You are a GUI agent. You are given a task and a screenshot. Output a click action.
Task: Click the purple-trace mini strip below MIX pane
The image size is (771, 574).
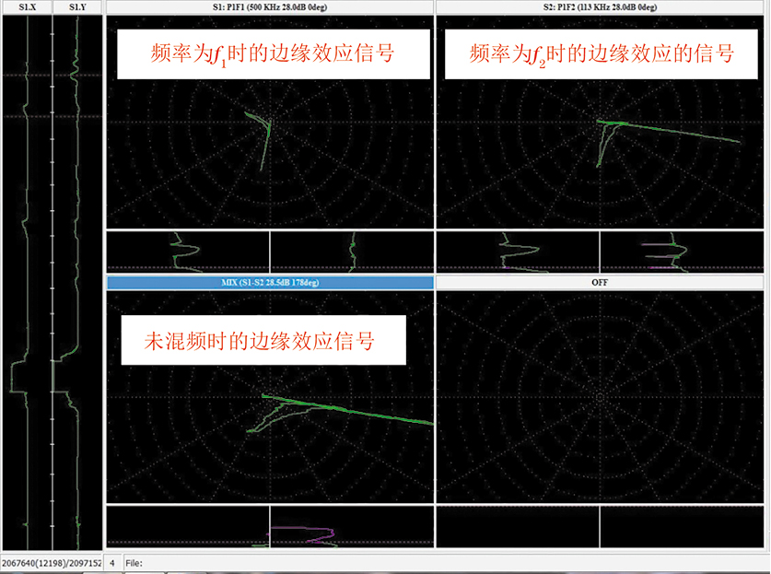click(352, 528)
